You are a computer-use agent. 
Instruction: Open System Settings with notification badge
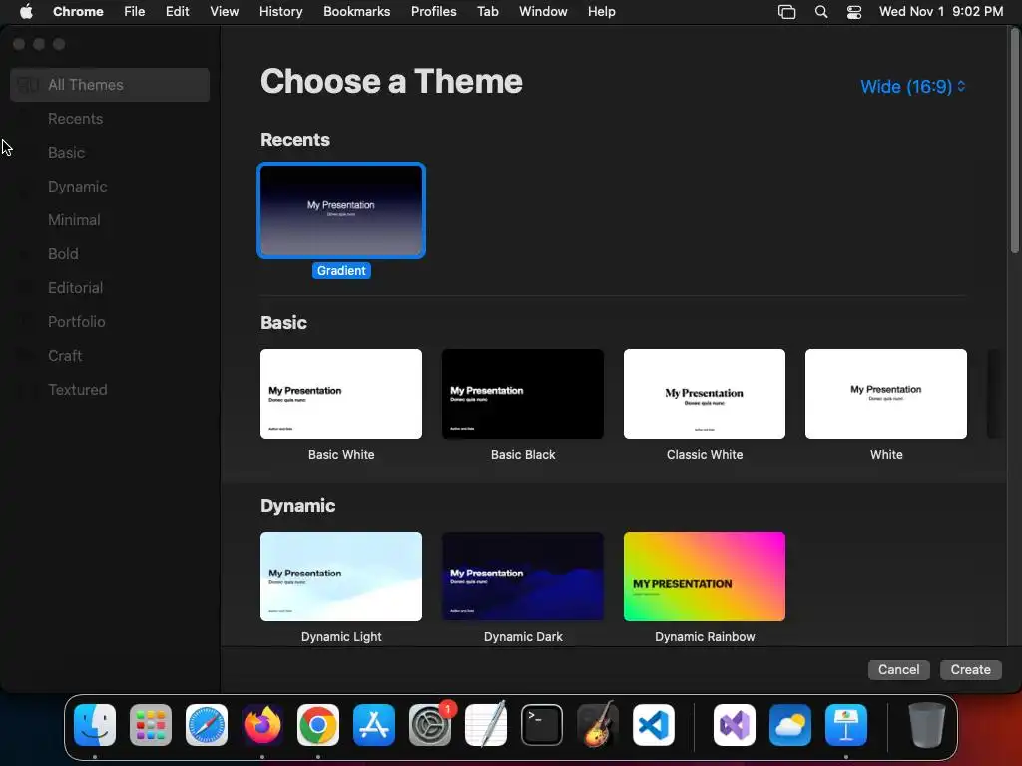(430, 725)
